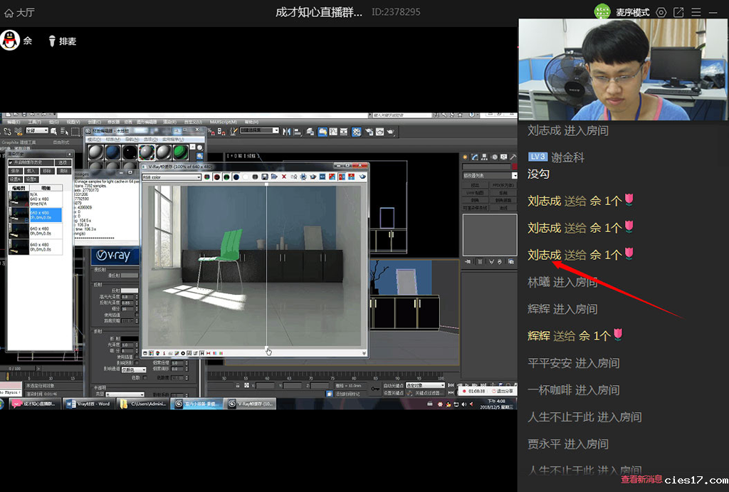The height and width of the screenshot is (492, 729).
Task: Expand the modifier list dropdown
Action: pos(514,175)
